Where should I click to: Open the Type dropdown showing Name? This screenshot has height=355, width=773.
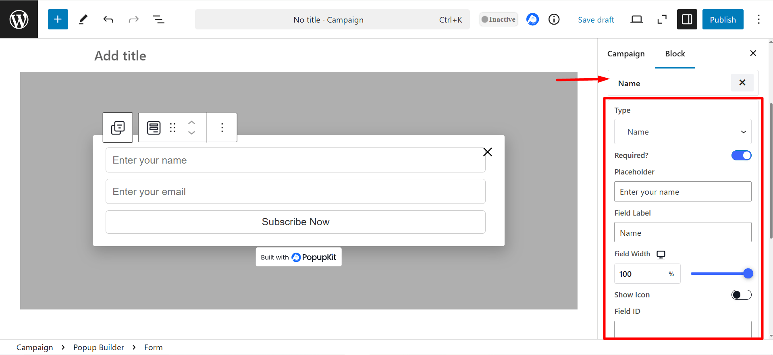(682, 132)
